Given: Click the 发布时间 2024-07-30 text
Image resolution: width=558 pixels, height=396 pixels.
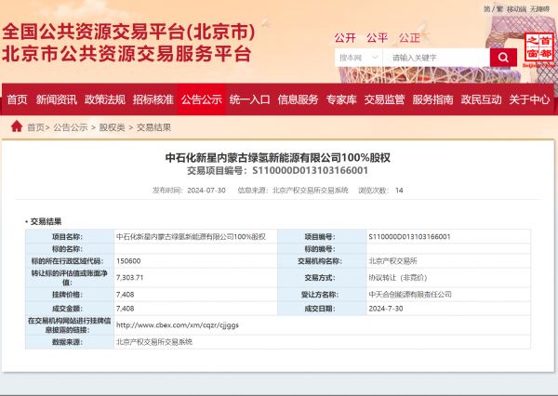Looking at the screenshot, I should [x=189, y=191].
